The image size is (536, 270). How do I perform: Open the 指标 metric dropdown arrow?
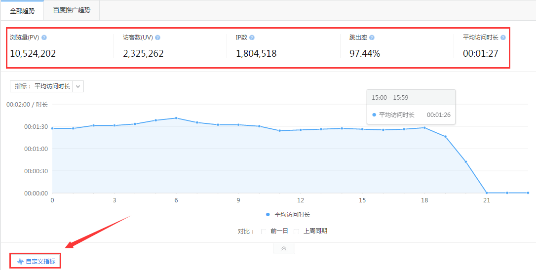pos(78,86)
